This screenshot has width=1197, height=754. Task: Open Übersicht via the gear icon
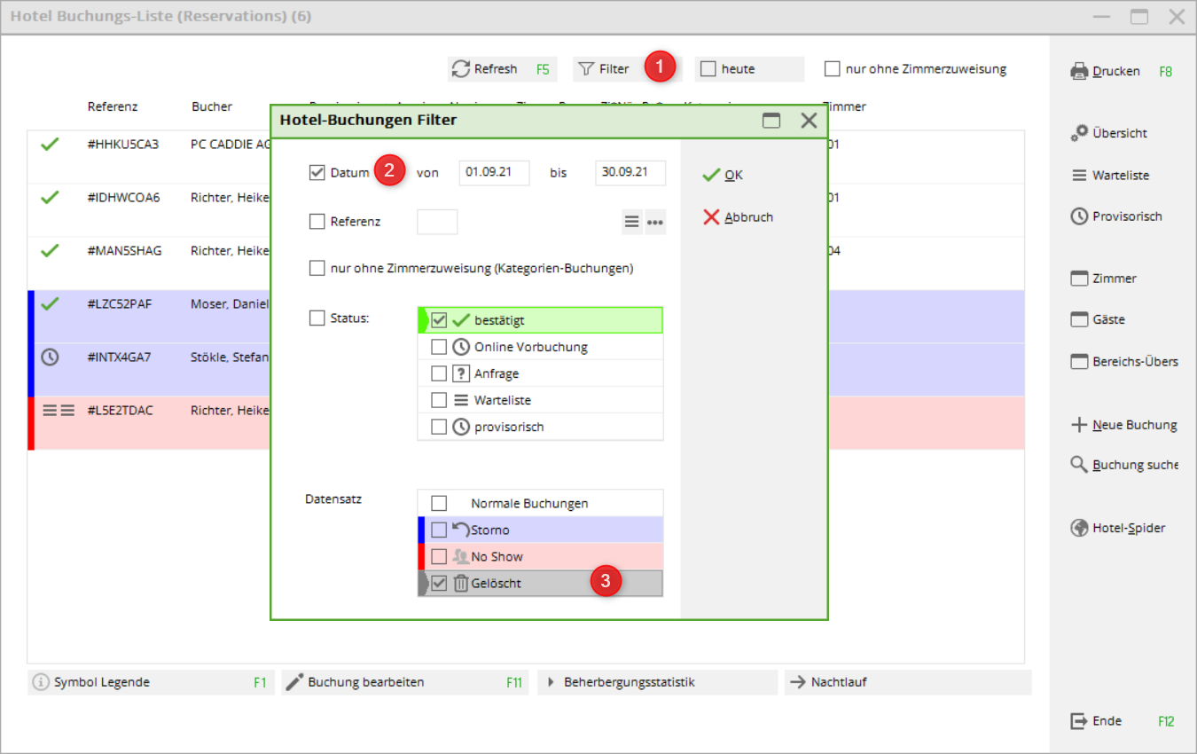[x=1079, y=133]
